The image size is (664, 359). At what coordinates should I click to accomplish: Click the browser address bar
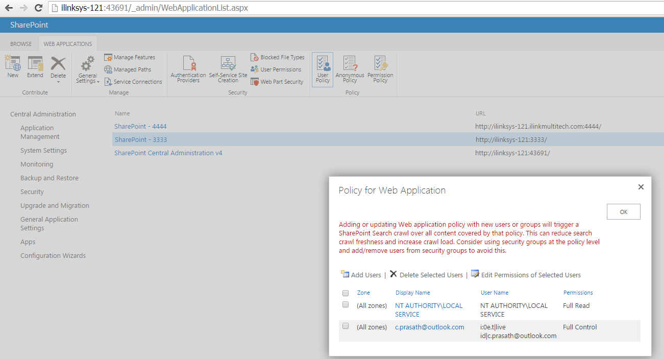355,8
